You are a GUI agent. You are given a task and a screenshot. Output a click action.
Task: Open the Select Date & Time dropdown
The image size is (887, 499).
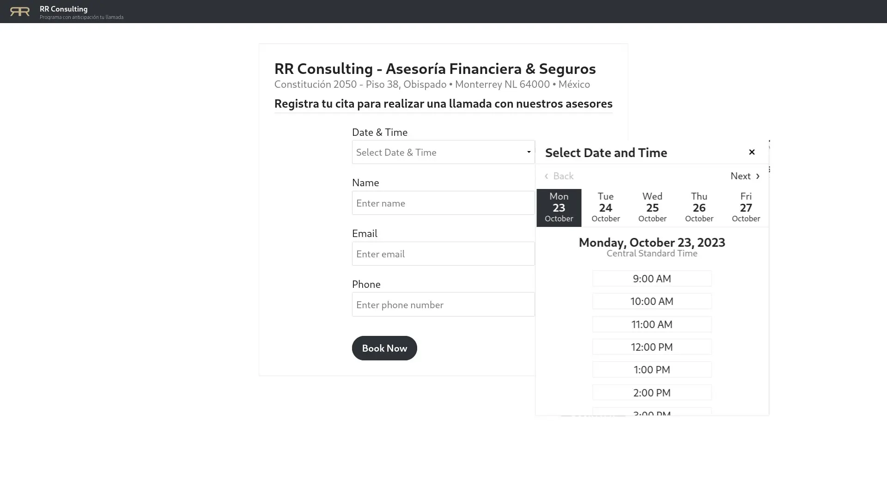point(443,152)
